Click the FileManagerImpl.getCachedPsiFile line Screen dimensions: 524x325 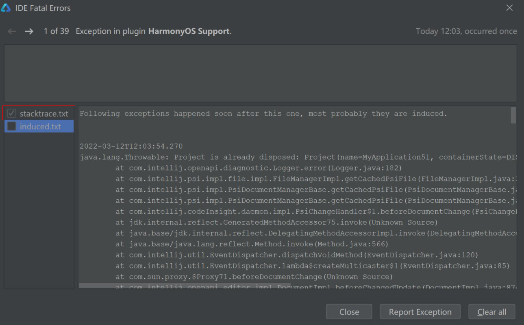[x=316, y=179]
